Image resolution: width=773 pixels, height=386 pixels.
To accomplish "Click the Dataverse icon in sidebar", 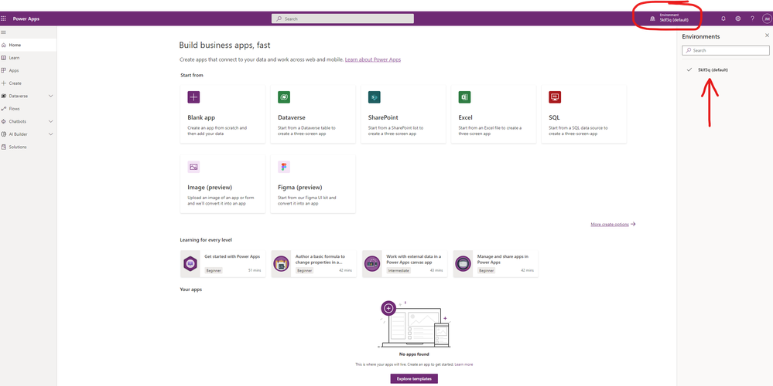I will click(3, 96).
